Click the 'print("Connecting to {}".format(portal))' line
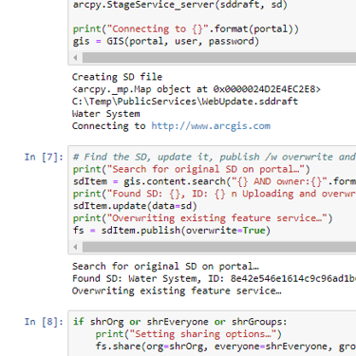The height and width of the screenshot is (356, 356). (x=185, y=29)
